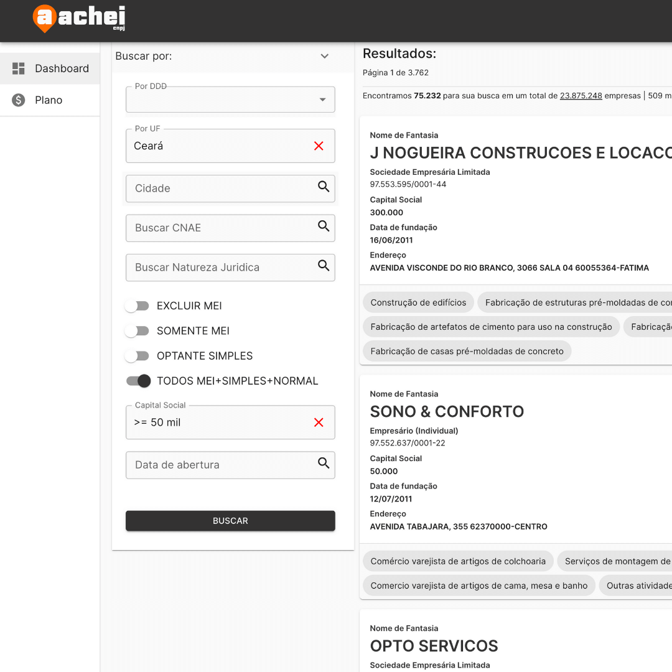672x672 pixels.
Task: Click the Achei CNPJ logo
Action: coord(79,18)
